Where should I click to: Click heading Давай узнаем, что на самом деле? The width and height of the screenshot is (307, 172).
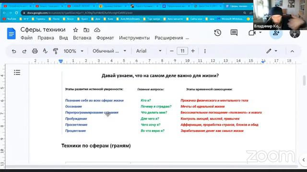click(x=160, y=75)
